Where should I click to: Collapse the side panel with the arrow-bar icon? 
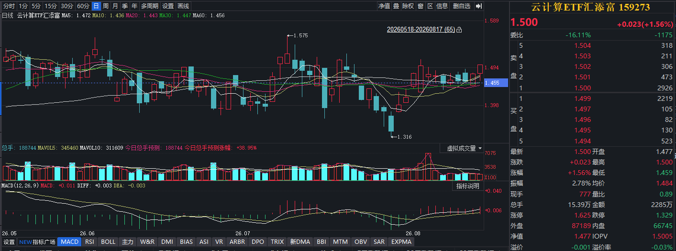click(479, 6)
